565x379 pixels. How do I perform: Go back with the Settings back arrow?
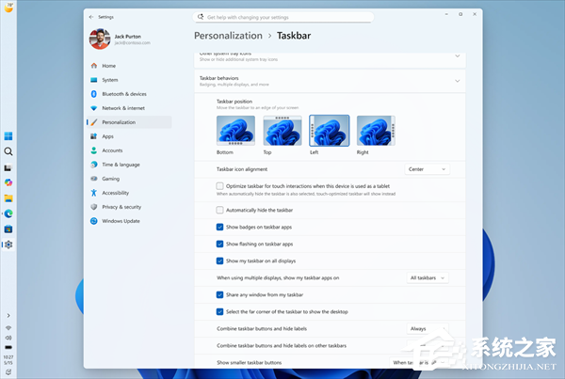(91, 17)
